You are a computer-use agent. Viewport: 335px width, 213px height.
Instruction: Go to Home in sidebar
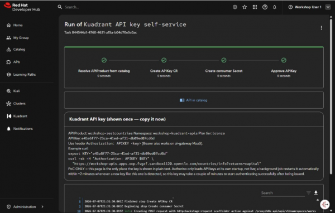pos(18,25)
